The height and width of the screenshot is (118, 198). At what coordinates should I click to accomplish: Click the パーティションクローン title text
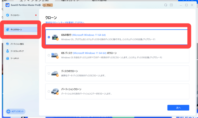pyautogui.click(x=71, y=89)
